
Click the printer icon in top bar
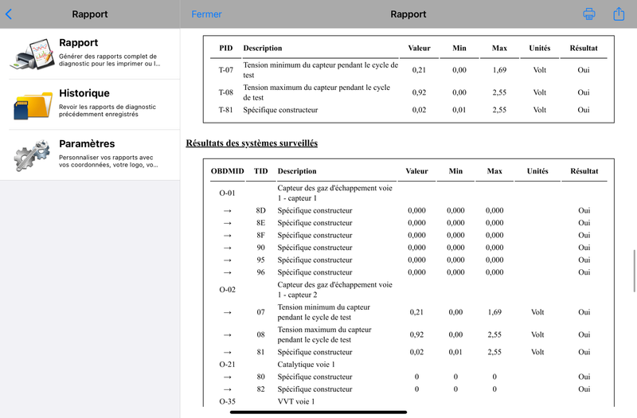(588, 14)
